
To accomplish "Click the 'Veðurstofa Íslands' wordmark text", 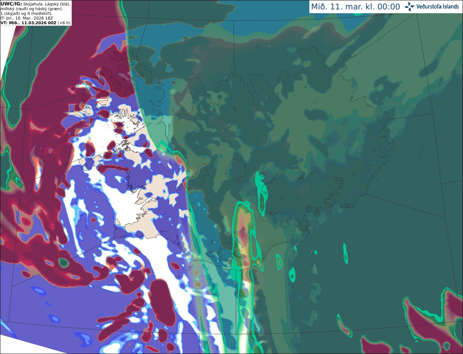I will coord(438,7).
